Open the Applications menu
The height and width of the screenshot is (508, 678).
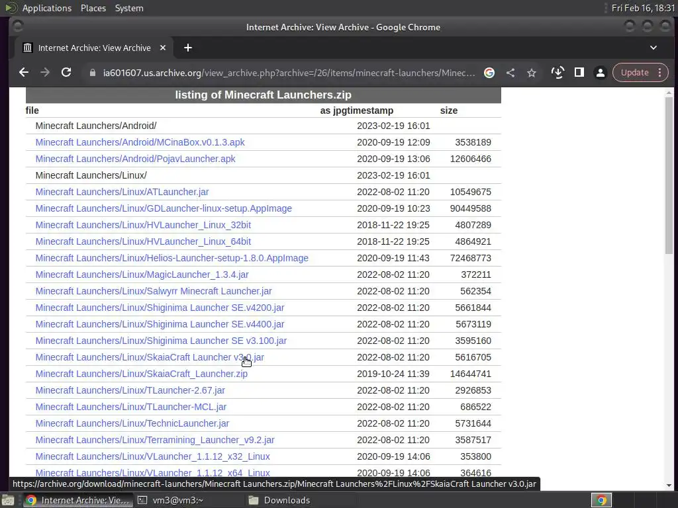[47, 8]
